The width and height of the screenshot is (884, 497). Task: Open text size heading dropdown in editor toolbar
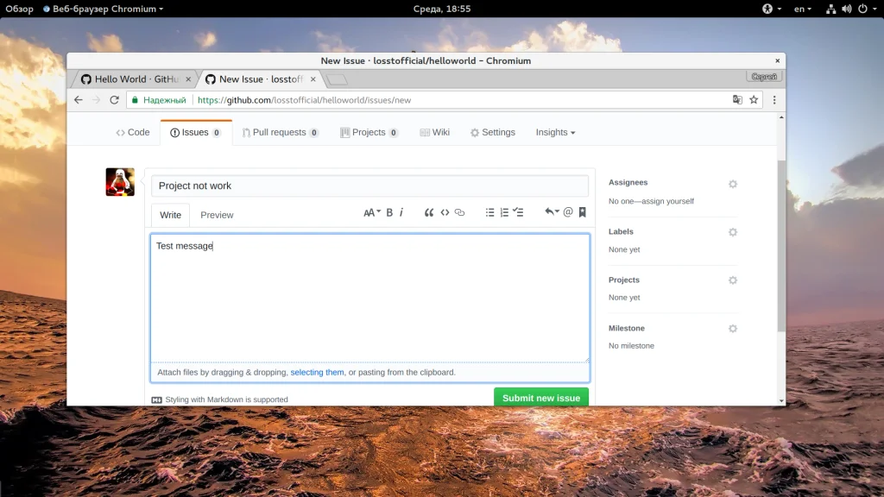pos(371,212)
